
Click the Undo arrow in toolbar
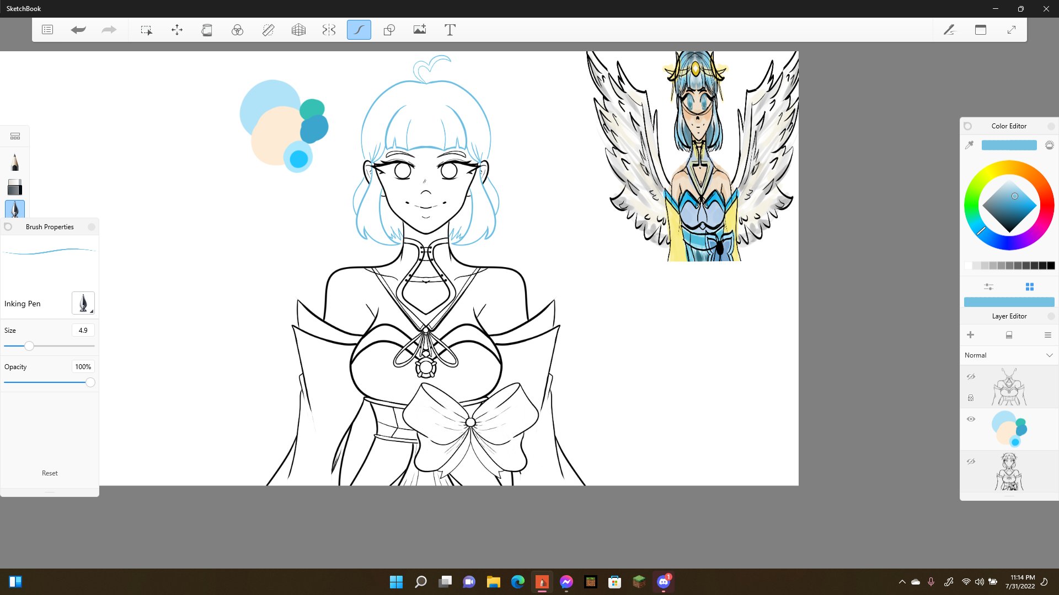(x=78, y=30)
